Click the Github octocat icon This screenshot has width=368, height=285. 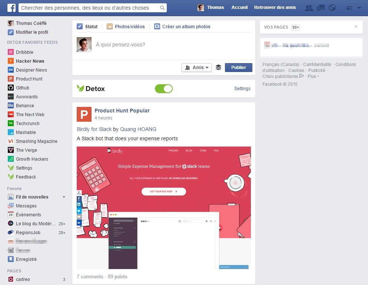pos(11,88)
